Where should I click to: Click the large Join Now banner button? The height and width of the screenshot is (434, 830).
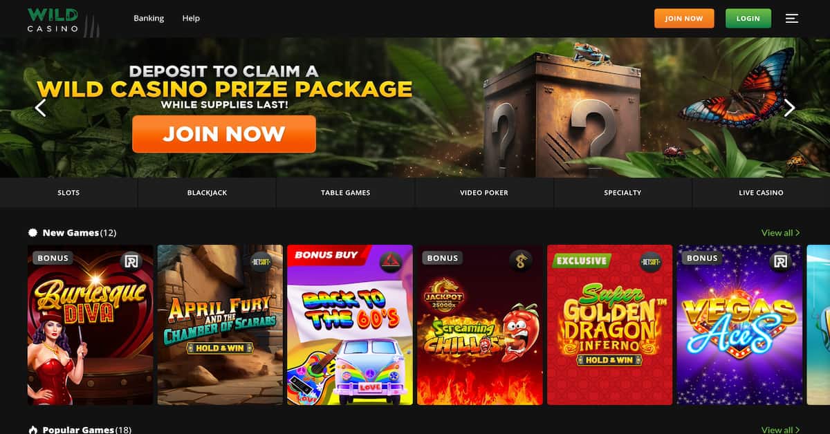pyautogui.click(x=224, y=134)
